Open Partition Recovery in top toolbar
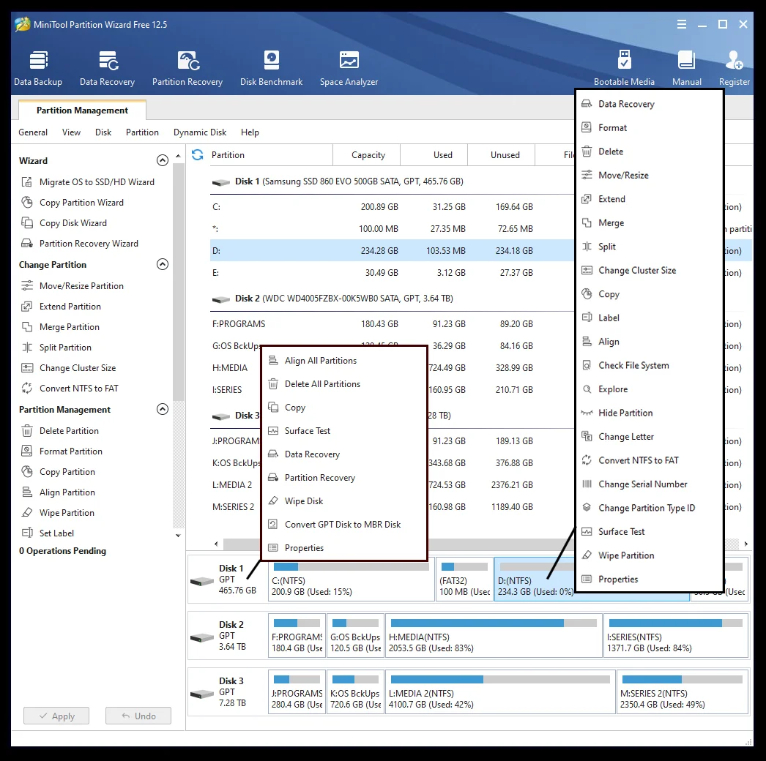The width and height of the screenshot is (766, 761). click(x=187, y=68)
